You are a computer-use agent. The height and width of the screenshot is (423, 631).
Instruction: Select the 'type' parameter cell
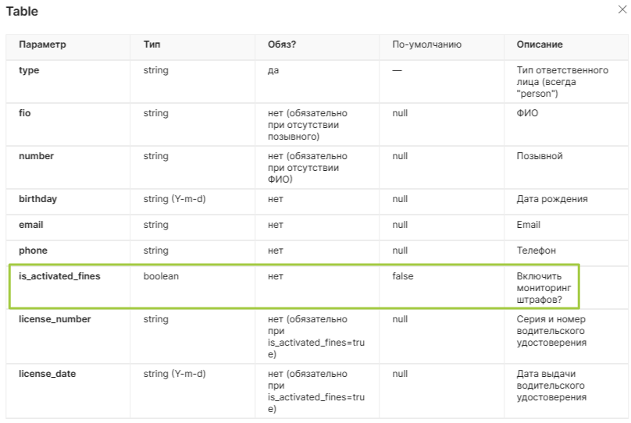tap(29, 70)
